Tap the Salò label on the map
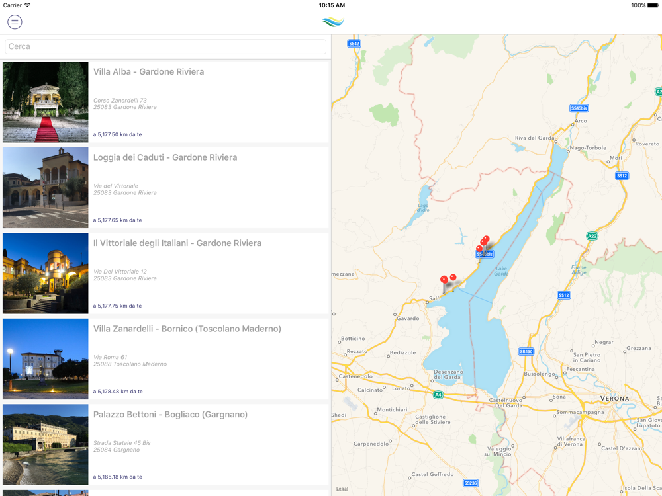662x496 pixels. [434, 298]
